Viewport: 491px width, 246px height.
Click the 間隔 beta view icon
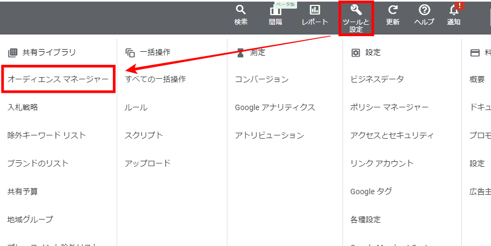point(275,11)
